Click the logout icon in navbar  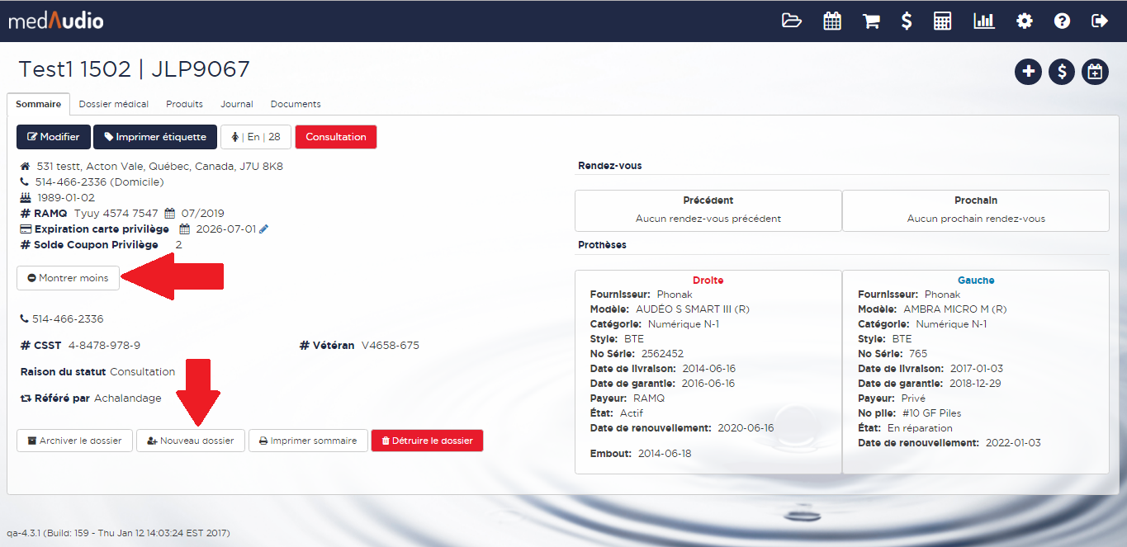pyautogui.click(x=1100, y=21)
